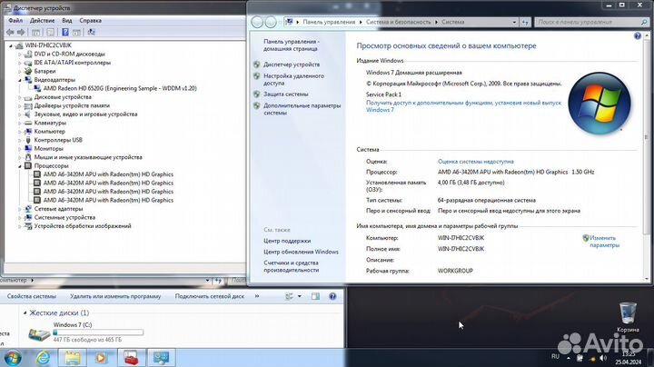This screenshot has width=654, height=367.
Task: Select Мыши и иные указывающие устройства icon
Action: 28,157
